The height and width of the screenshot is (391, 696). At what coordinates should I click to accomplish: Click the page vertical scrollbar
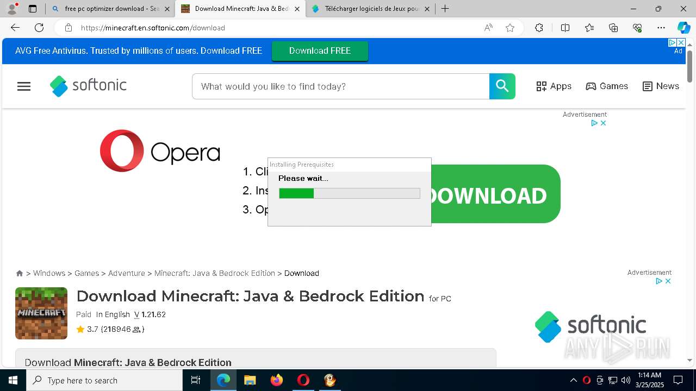pyautogui.click(x=689, y=66)
